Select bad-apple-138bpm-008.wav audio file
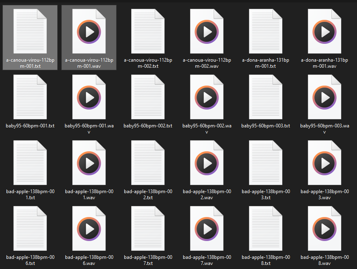This screenshot has height=269, width=357. 325,228
